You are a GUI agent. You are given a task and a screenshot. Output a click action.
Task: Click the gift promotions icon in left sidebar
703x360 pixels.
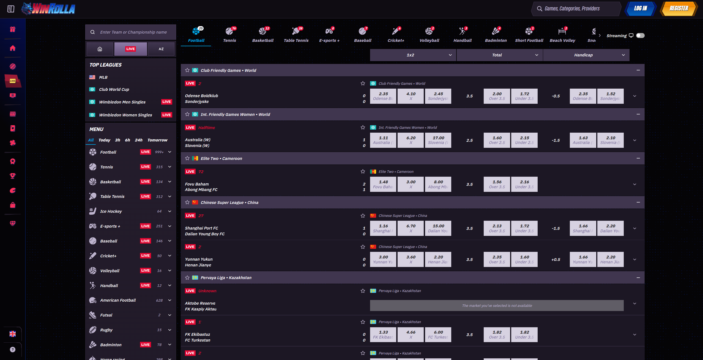coord(13,29)
